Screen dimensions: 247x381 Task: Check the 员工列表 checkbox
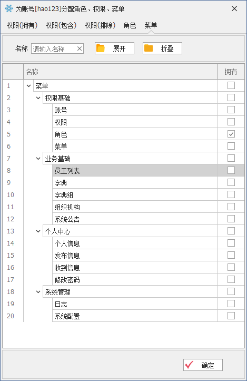pyautogui.click(x=231, y=170)
